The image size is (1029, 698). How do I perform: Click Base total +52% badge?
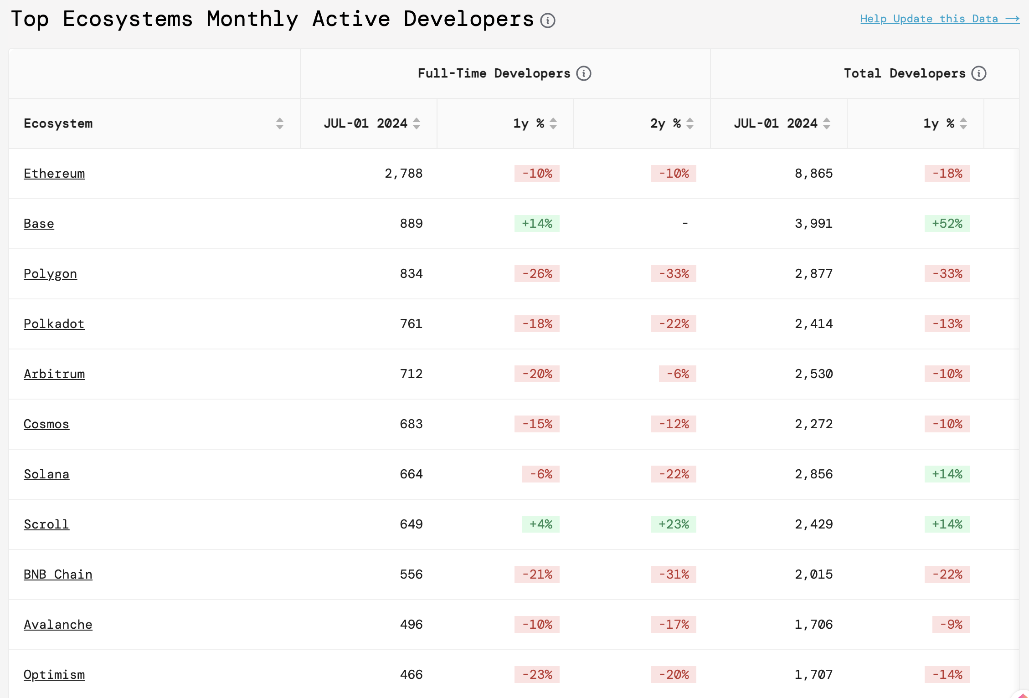pos(947,224)
